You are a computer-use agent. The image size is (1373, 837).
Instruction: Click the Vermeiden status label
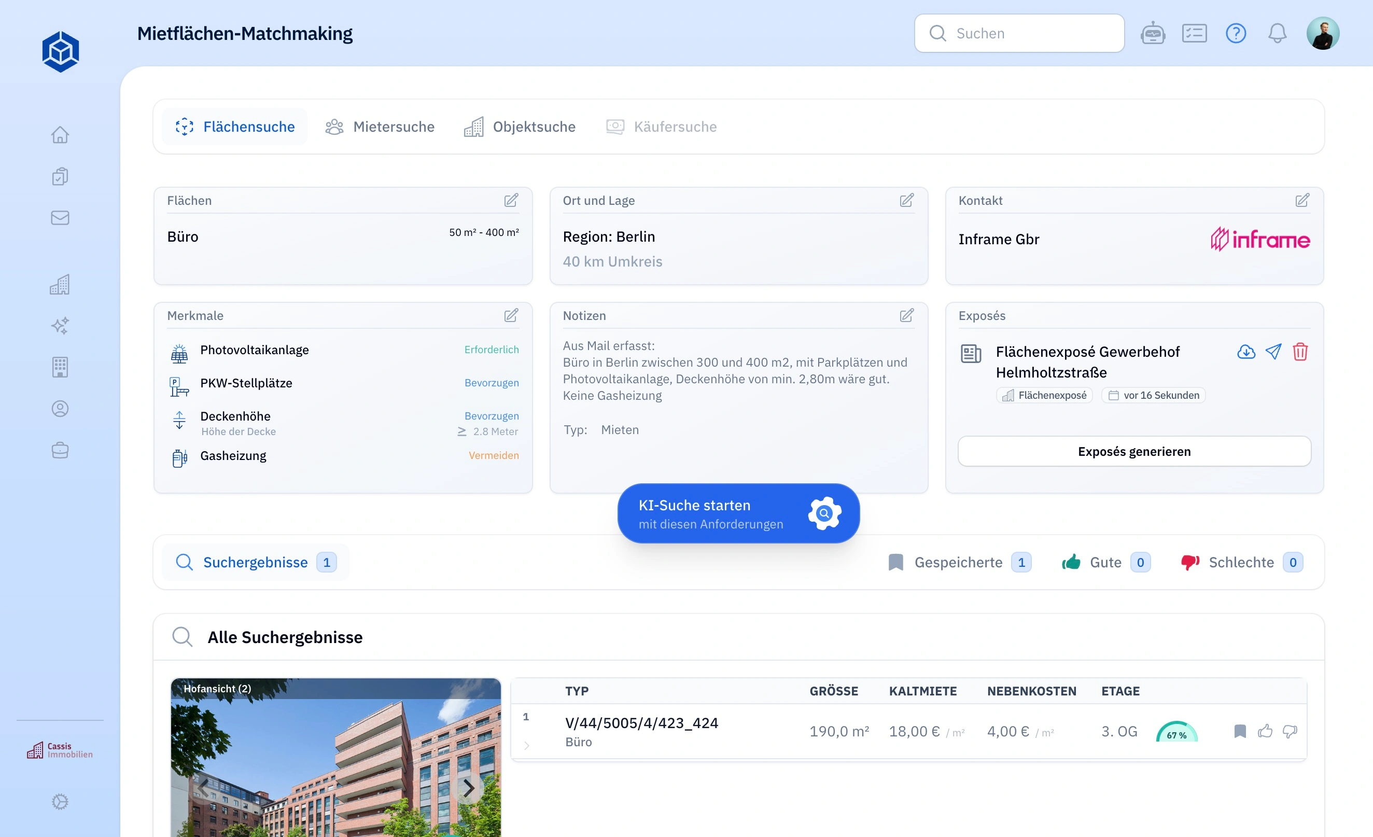click(494, 456)
